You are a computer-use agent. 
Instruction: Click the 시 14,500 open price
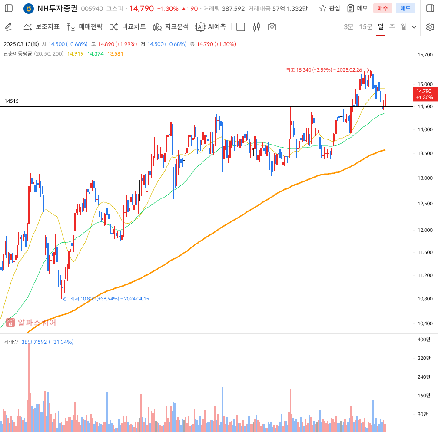tap(64, 44)
